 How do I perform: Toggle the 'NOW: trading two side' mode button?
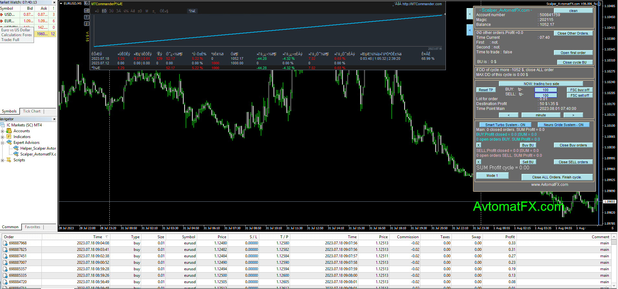541,84
